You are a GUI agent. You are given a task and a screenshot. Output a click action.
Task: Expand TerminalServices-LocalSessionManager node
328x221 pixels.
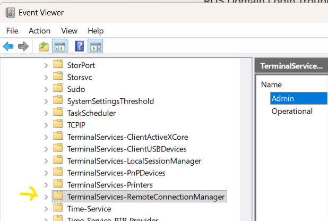(x=46, y=161)
